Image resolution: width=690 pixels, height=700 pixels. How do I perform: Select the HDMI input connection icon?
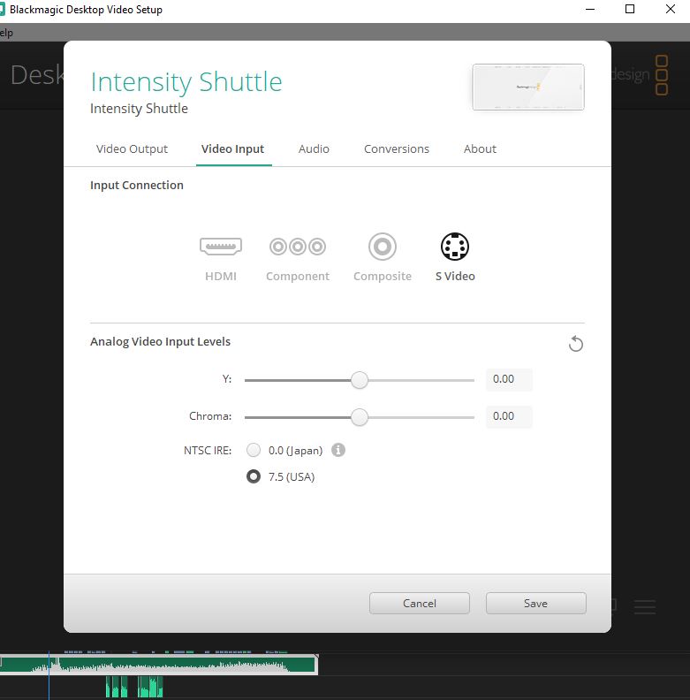221,247
